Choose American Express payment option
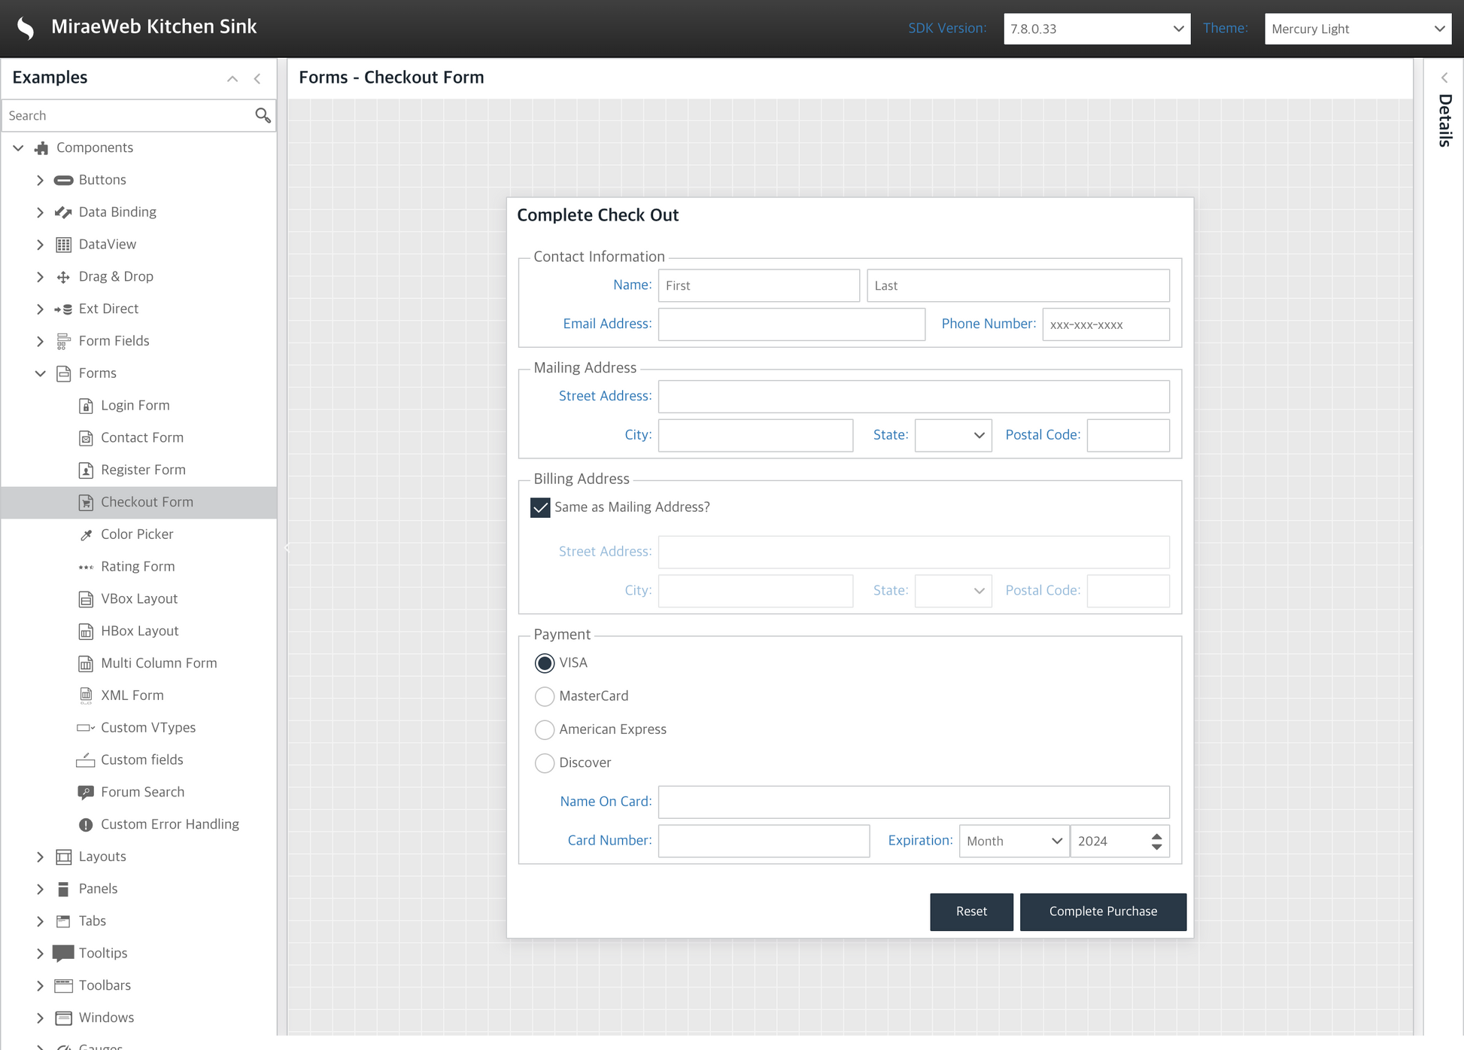 click(x=545, y=729)
